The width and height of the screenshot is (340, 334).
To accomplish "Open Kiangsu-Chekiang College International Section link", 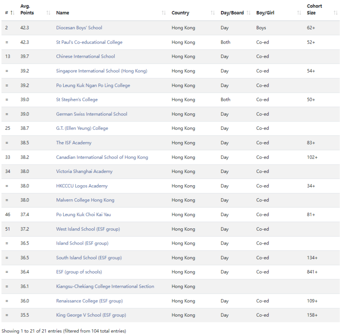I will [105, 287].
